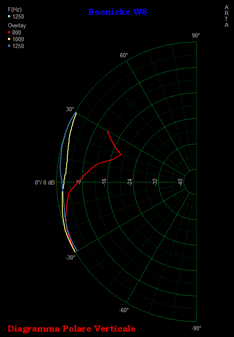Click the -60° angle label

tap(124, 310)
